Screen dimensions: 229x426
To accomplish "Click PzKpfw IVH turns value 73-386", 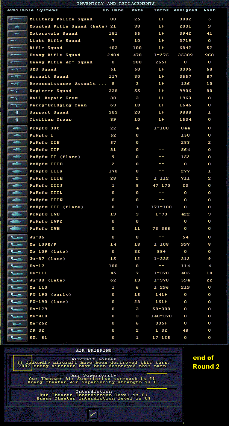I will point(161,229).
